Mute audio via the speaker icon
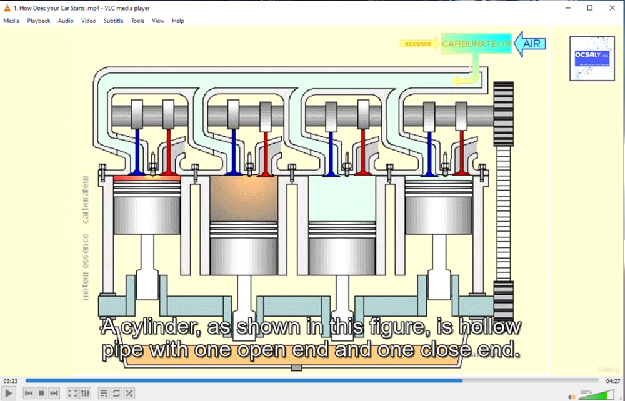The image size is (625, 401). 571,396
